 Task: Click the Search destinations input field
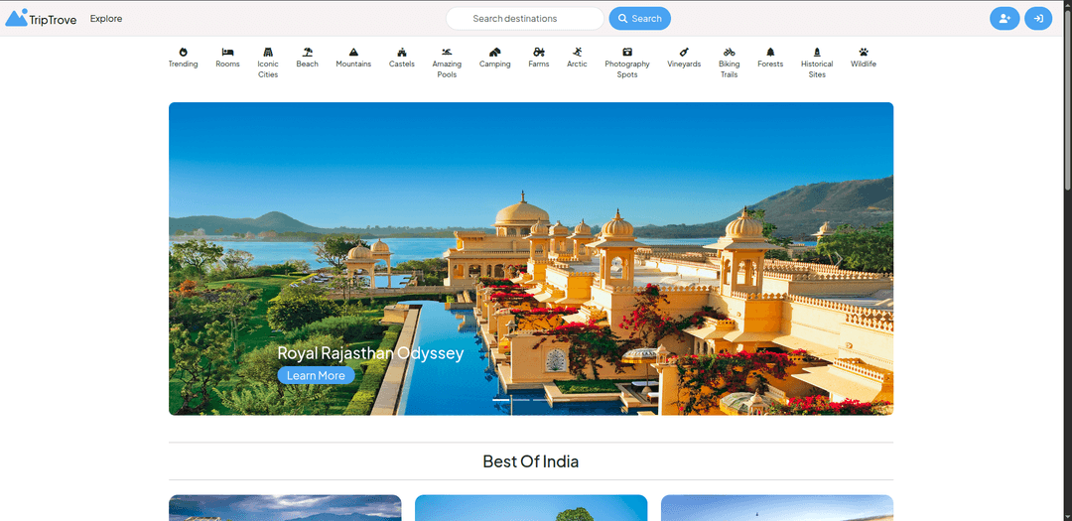point(524,19)
